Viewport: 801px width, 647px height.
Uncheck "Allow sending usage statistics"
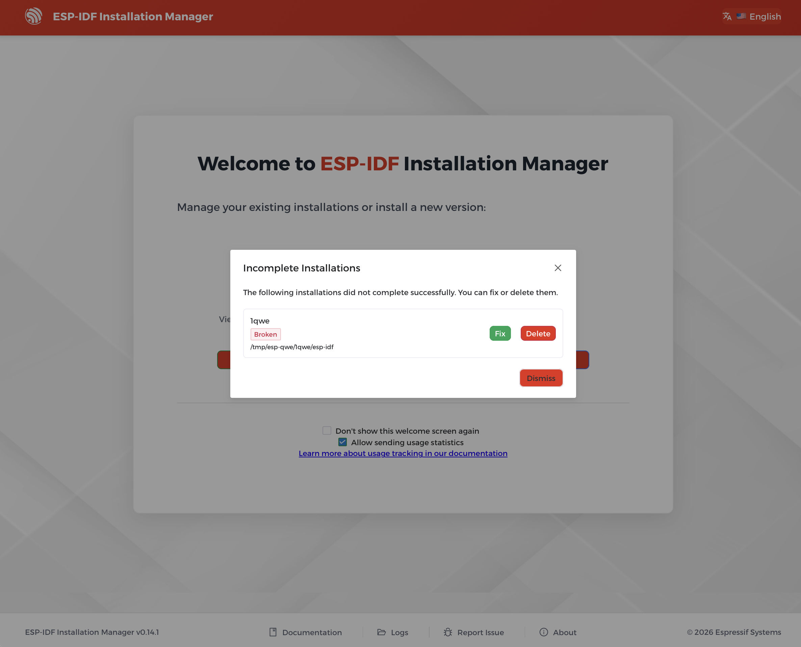pyautogui.click(x=342, y=442)
